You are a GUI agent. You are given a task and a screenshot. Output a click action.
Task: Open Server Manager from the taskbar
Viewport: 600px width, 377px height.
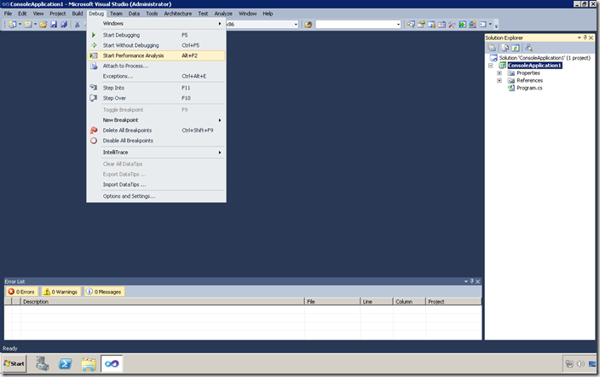pyautogui.click(x=42, y=363)
